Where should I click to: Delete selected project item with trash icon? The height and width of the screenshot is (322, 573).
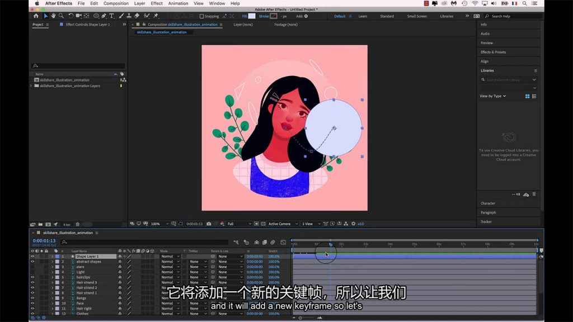[x=77, y=224]
